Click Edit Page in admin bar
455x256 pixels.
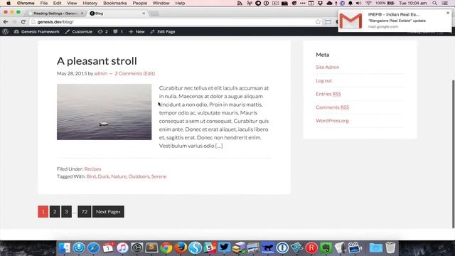click(163, 31)
